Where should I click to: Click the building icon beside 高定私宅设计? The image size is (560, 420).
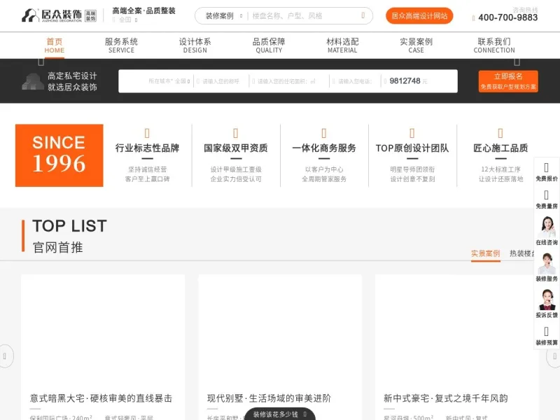pyautogui.click(x=33, y=81)
